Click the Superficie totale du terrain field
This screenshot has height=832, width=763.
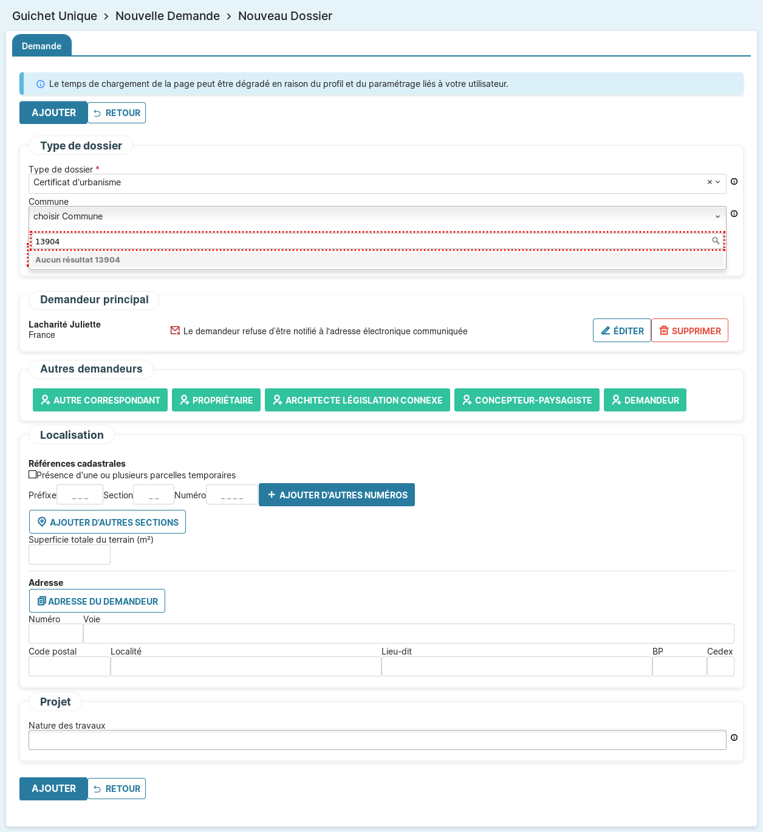[69, 555]
